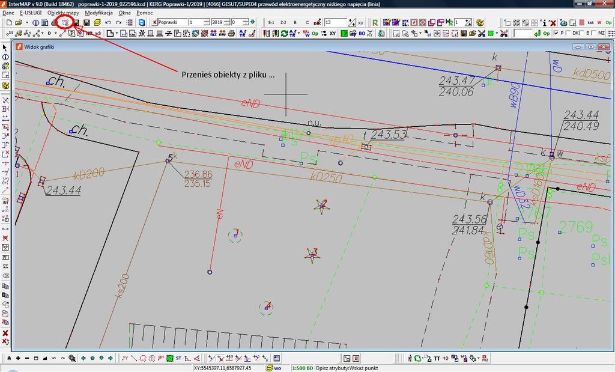Click the KERG number stepper showing 1

[199, 22]
